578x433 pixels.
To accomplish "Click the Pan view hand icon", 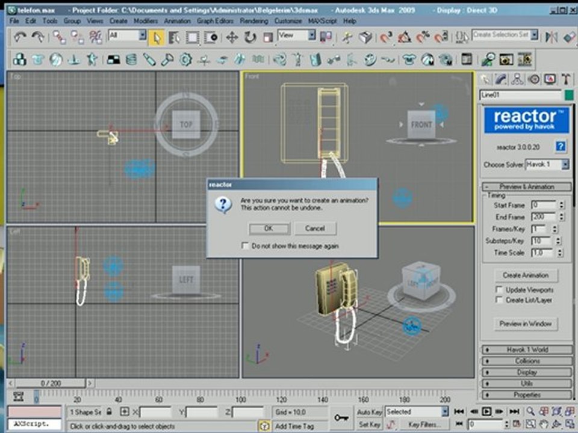I will pos(543,424).
